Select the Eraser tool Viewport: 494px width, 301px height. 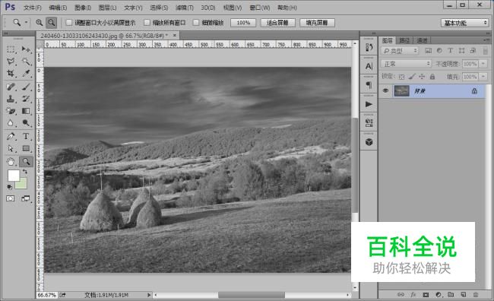point(11,111)
